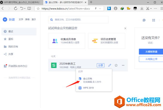Screen dimensions: 163x110
Task: Click the black square extension icon
Action: 135,8
